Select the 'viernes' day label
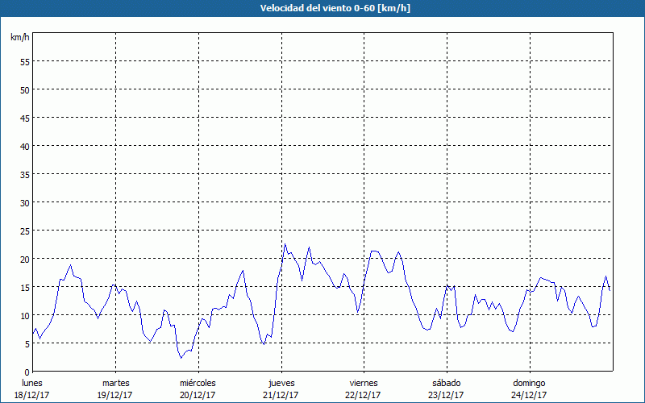 coord(364,383)
